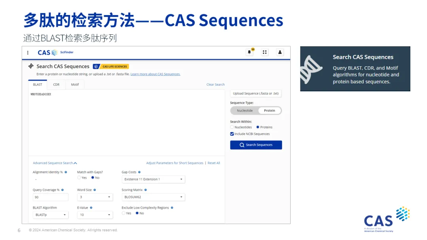Click info icon beside Exclude Low Complexity Regions
The image size is (427, 240).
172,208
